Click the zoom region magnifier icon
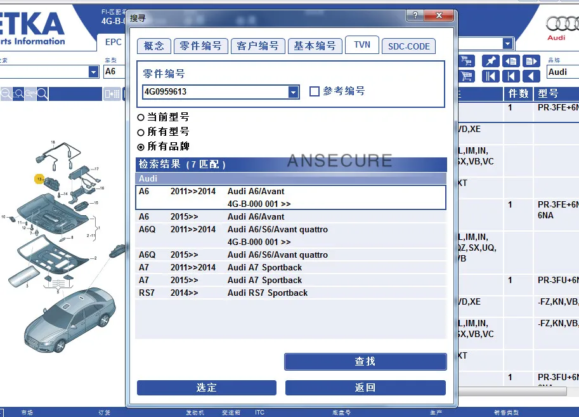 18,94
